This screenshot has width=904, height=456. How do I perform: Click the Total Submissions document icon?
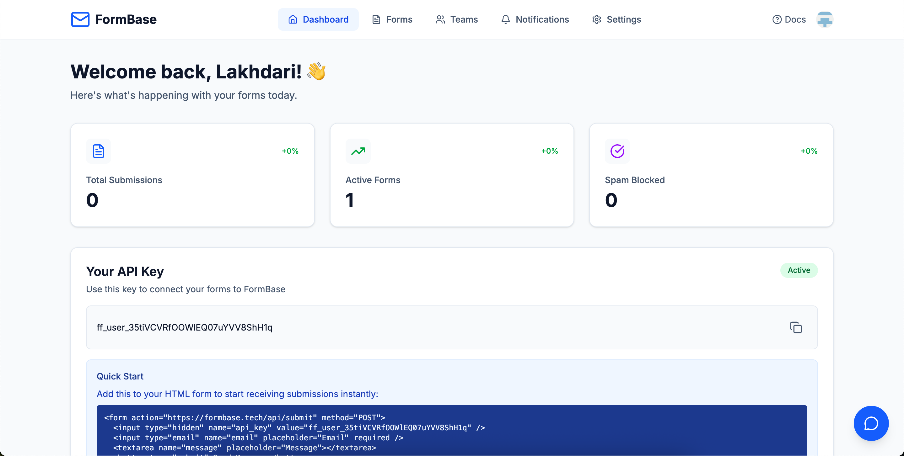pos(98,151)
